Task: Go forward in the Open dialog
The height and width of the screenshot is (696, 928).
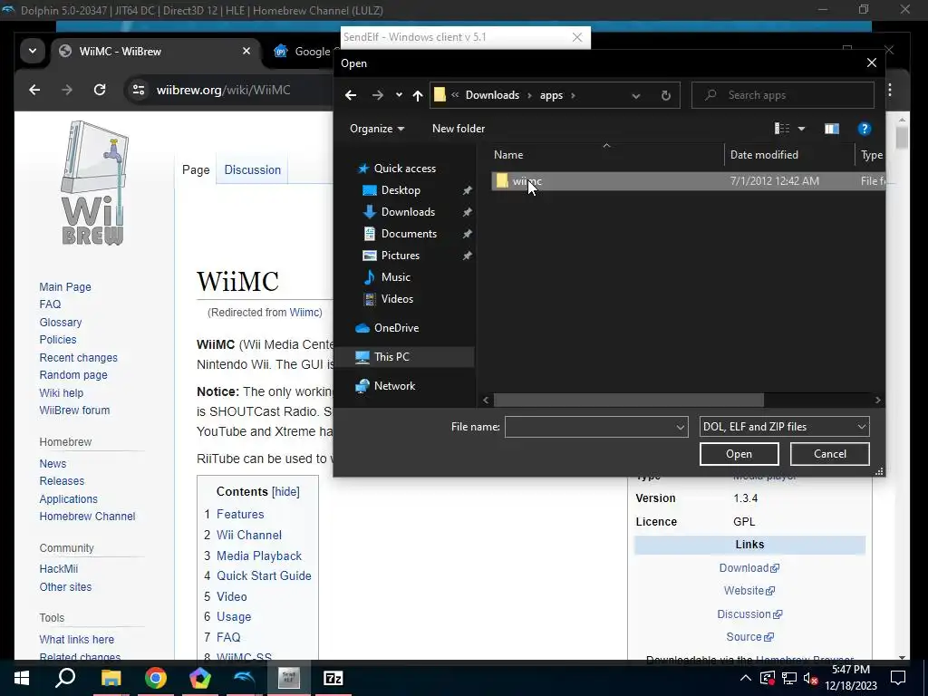Action: [378, 95]
